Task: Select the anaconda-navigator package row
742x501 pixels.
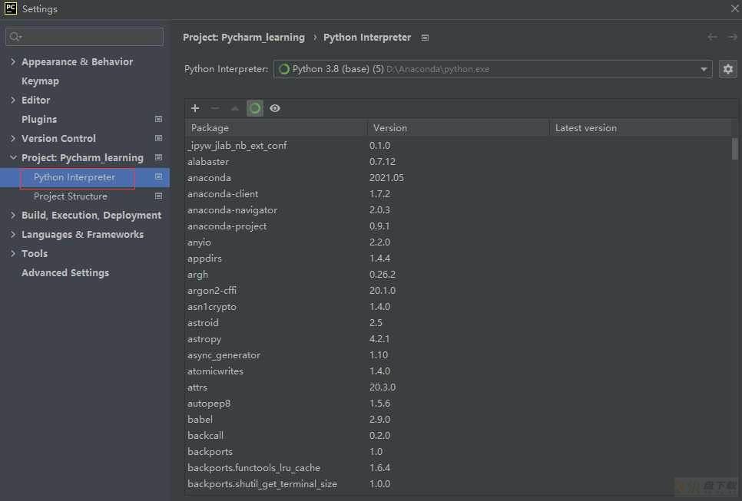Action: 458,210
